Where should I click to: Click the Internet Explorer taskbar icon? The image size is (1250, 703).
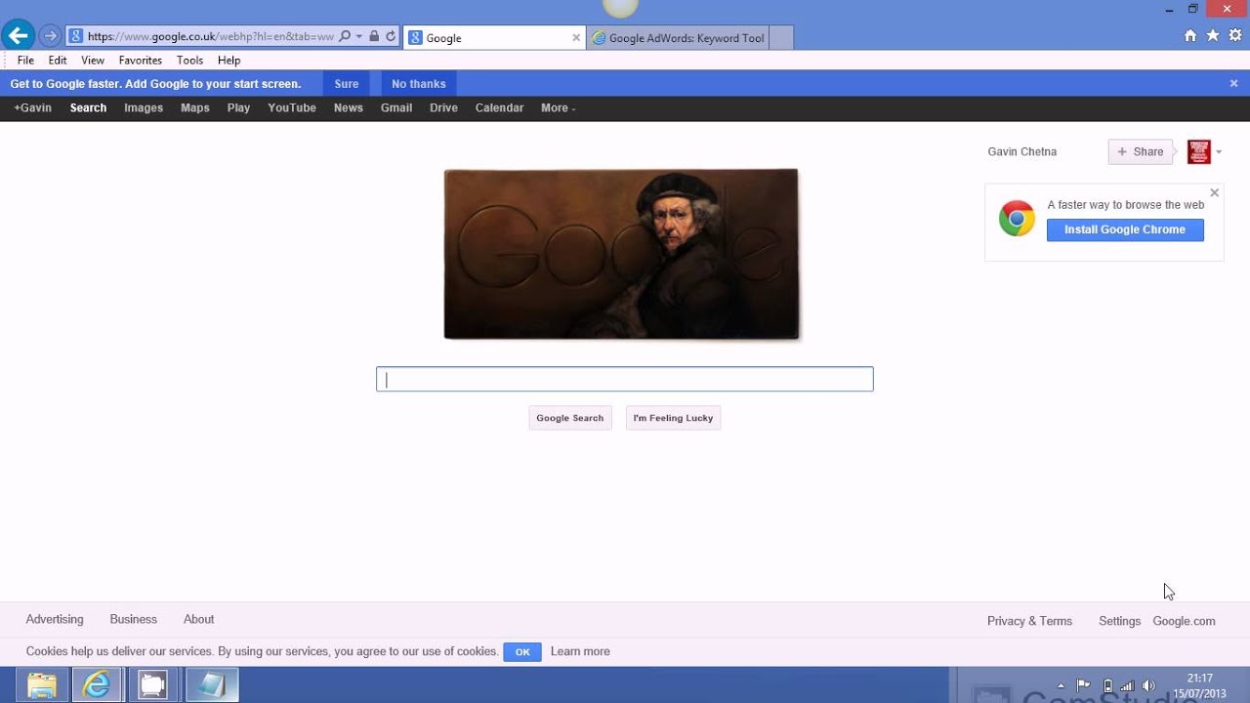(97, 685)
